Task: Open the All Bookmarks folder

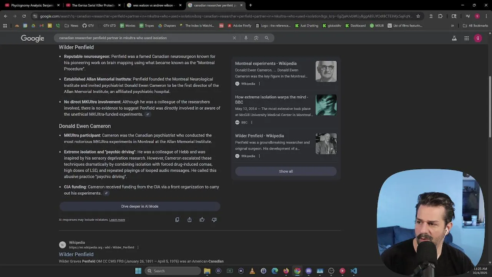Action: (475, 26)
